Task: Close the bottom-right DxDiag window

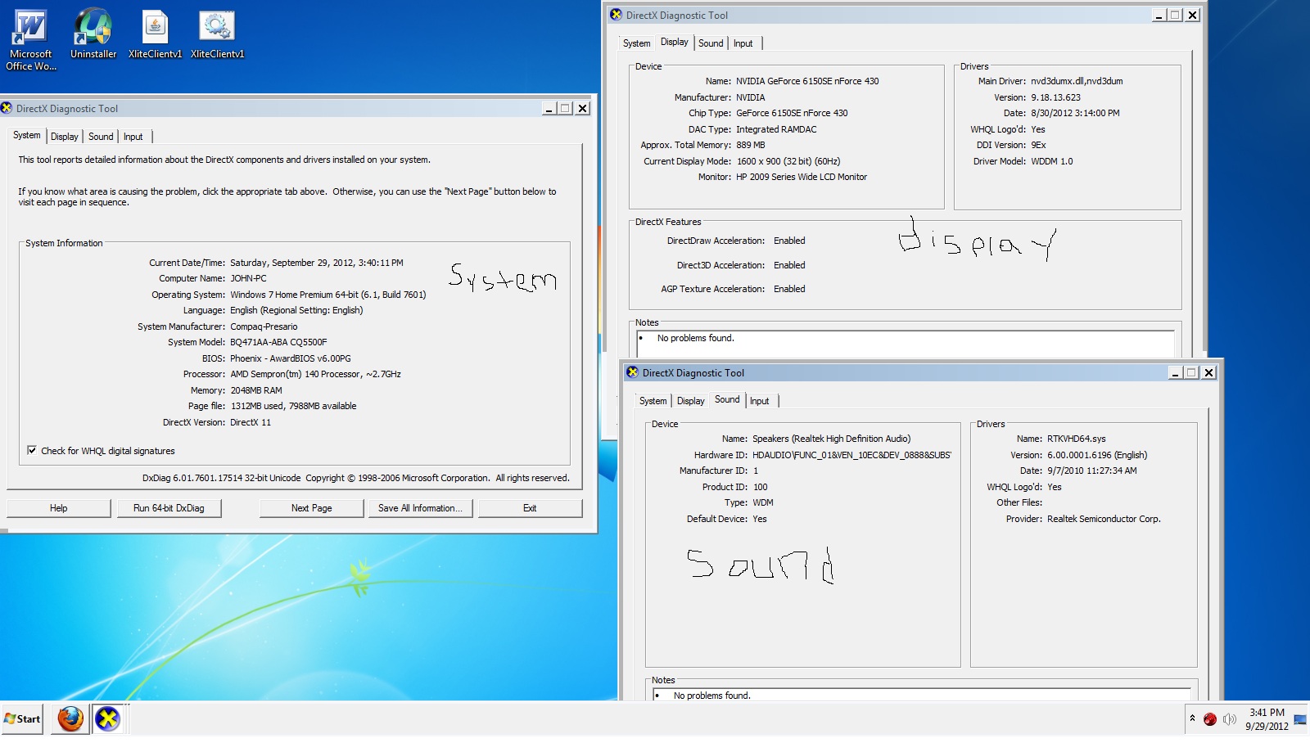Action: [x=1208, y=372]
